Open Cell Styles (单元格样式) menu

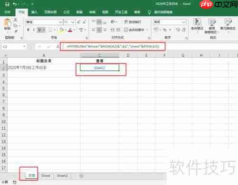pos(228,25)
